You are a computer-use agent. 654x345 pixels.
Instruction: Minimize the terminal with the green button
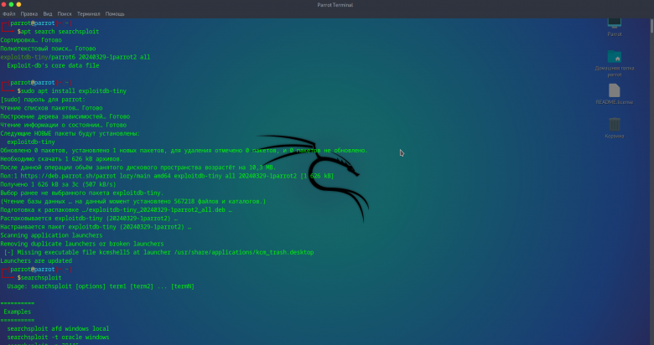11,4
